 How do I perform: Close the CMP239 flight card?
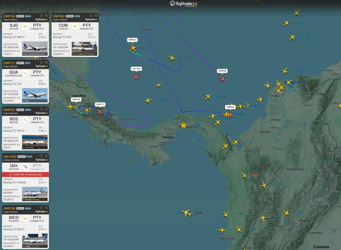(46, 208)
